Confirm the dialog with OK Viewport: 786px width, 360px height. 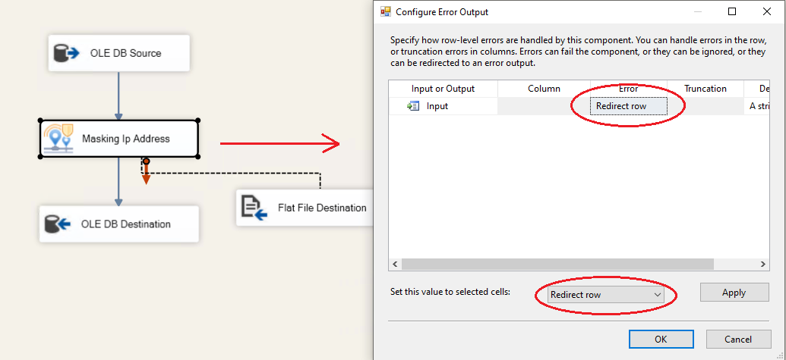[x=661, y=339]
